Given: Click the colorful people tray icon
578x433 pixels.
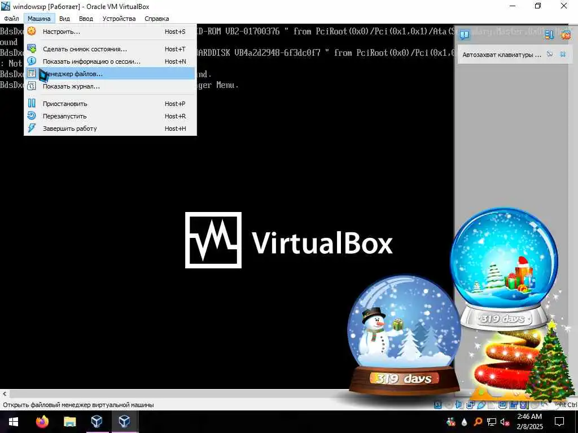Looking at the screenshot, I should (x=450, y=422).
